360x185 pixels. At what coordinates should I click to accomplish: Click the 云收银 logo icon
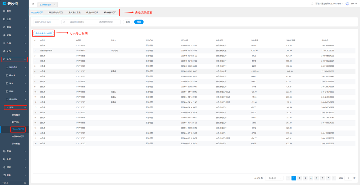coord(4,4)
